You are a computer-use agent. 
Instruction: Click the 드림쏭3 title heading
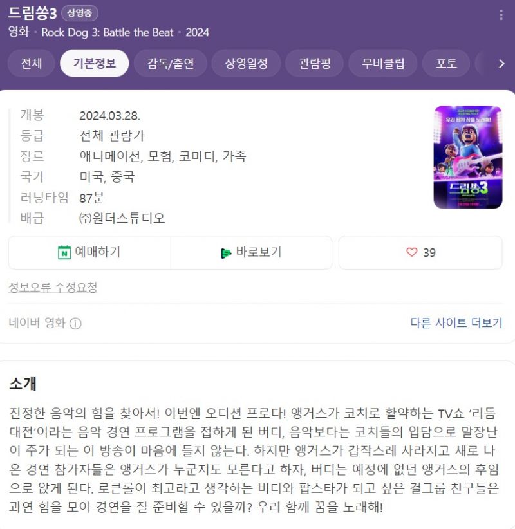(x=32, y=13)
